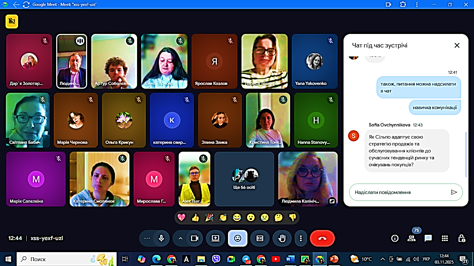Open the people list showing 75 participants
Screen dimensions: 474x266
[x=412, y=238]
